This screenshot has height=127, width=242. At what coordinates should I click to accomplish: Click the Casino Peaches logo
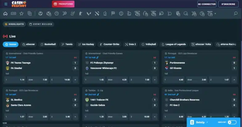click(19, 4)
